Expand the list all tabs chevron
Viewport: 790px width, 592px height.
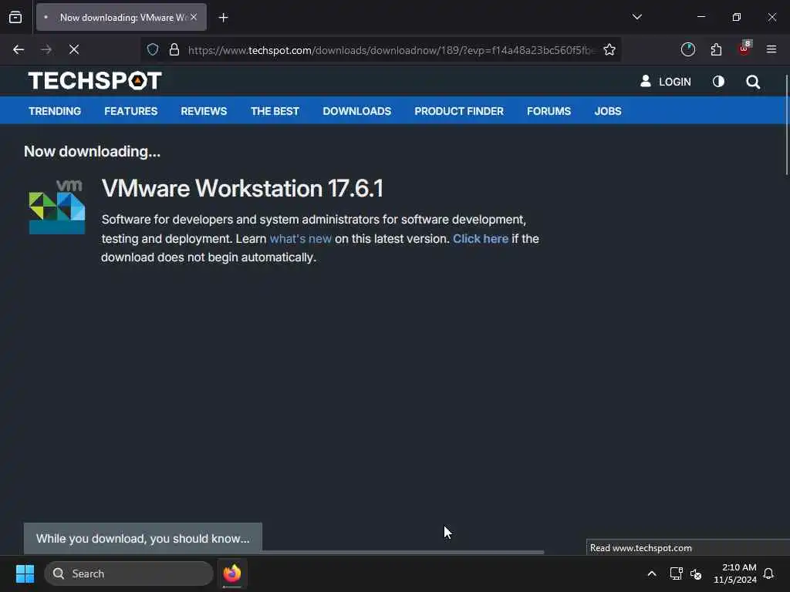(636, 17)
